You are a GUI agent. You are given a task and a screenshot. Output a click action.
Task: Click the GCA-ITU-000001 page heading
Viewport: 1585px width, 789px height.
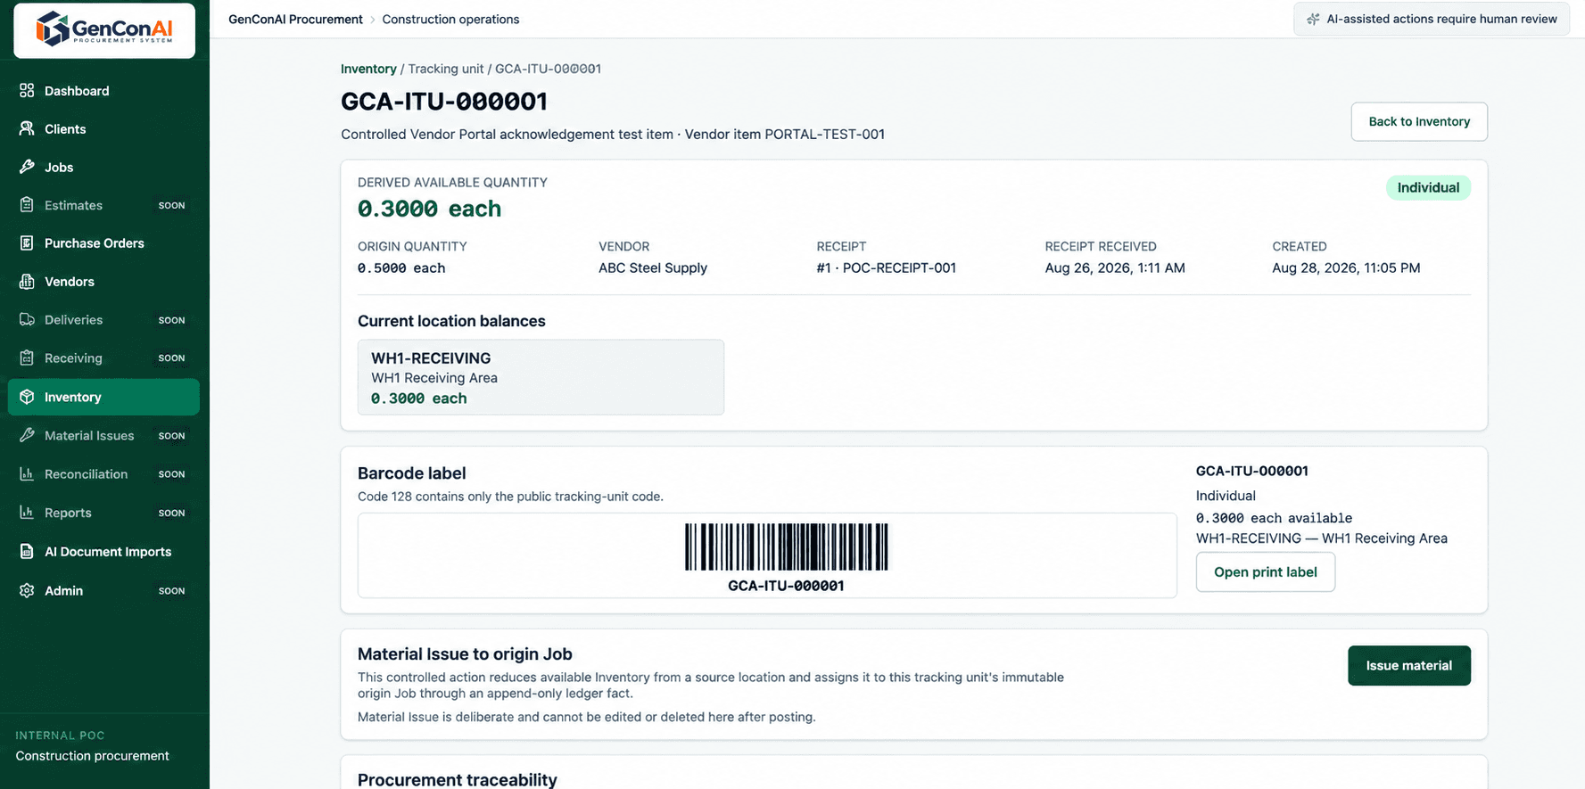tap(444, 102)
